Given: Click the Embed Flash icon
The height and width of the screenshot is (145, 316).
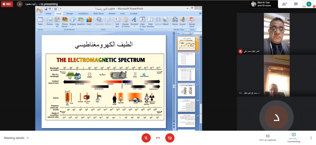Looking at the screenshot, I should coord(192,21).
